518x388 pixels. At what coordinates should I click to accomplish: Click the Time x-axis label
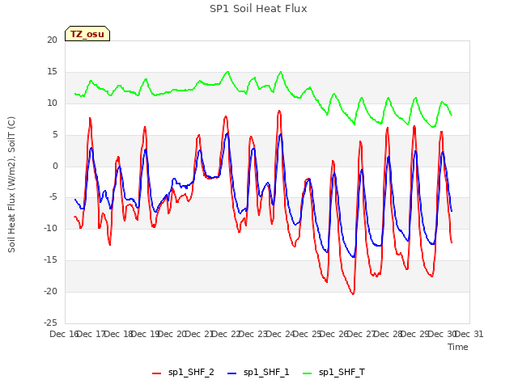(x=458, y=347)
